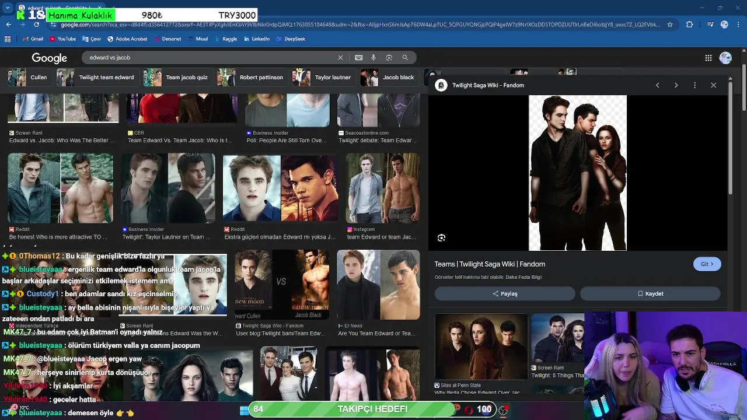Open the Dersonet bookmark
This screenshot has width=747, height=420.
167,39
